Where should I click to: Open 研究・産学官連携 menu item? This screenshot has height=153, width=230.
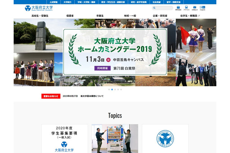[139, 2]
